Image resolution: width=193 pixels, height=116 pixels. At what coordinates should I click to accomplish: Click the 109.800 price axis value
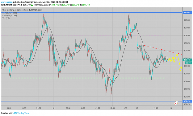[187, 51]
